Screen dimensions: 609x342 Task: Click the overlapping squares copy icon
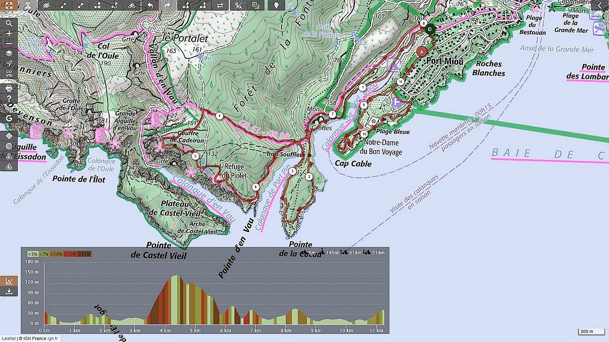[x=256, y=5]
